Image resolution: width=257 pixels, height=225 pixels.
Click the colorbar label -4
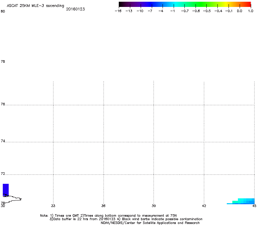(x=161, y=11)
